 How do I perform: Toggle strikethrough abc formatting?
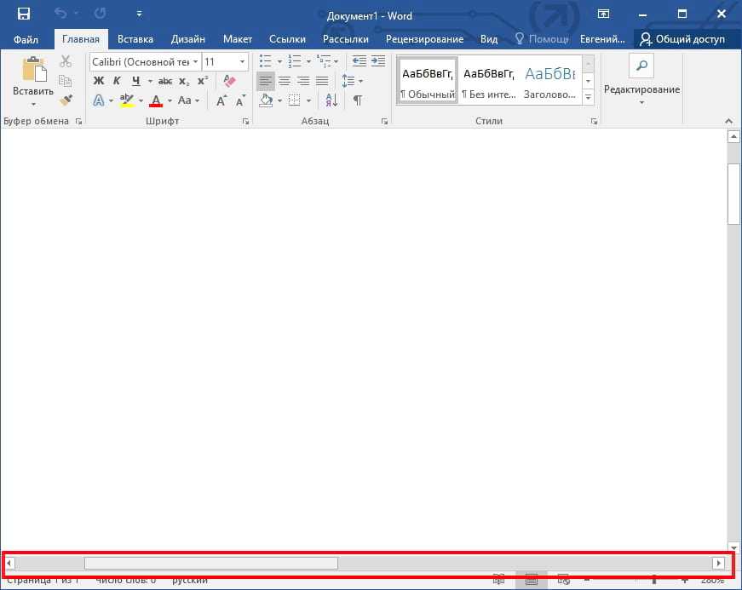165,81
